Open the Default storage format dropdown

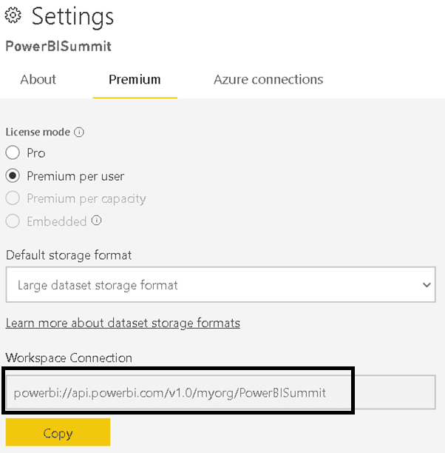220,284
